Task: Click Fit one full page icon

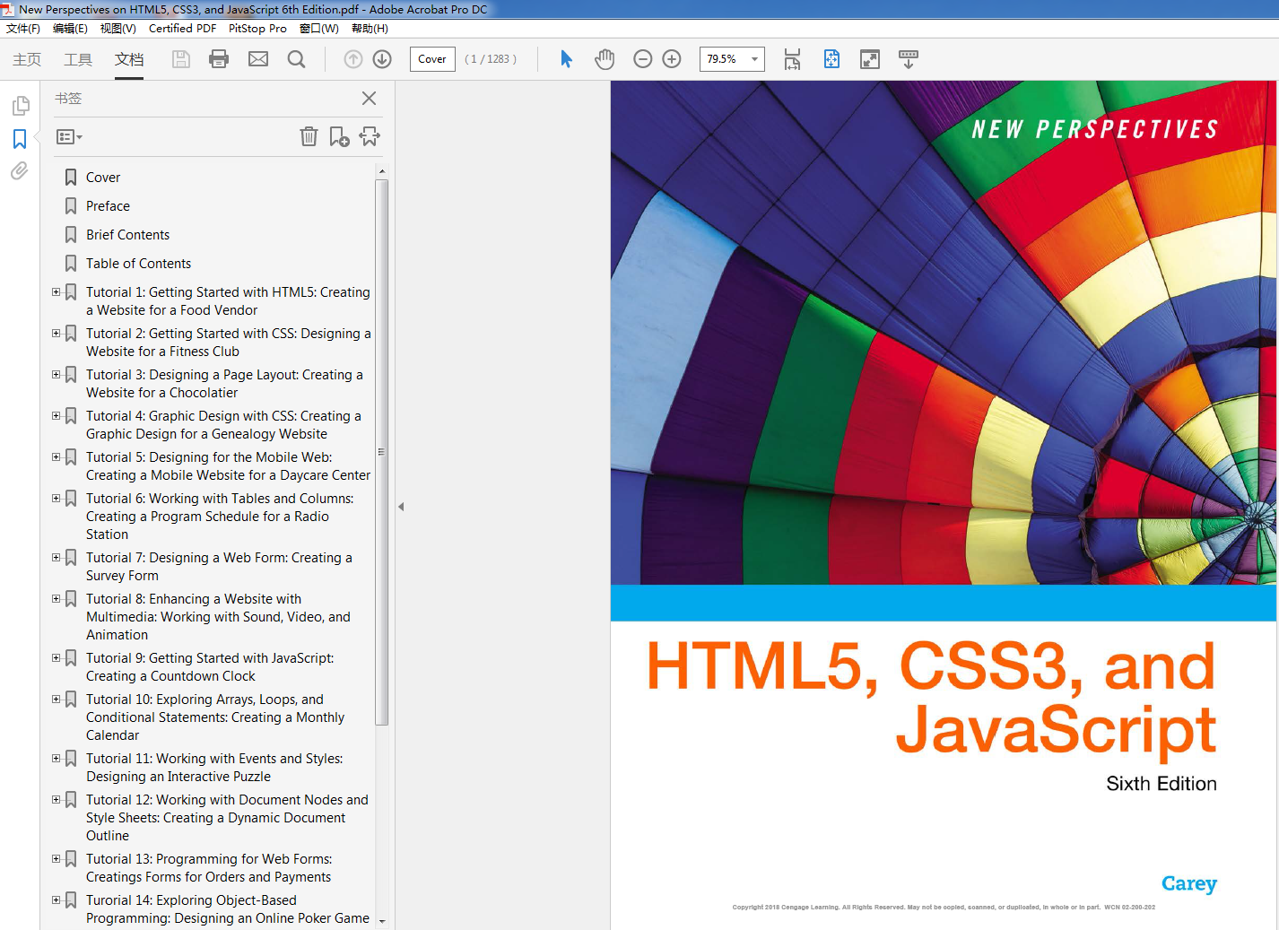Action: click(831, 59)
